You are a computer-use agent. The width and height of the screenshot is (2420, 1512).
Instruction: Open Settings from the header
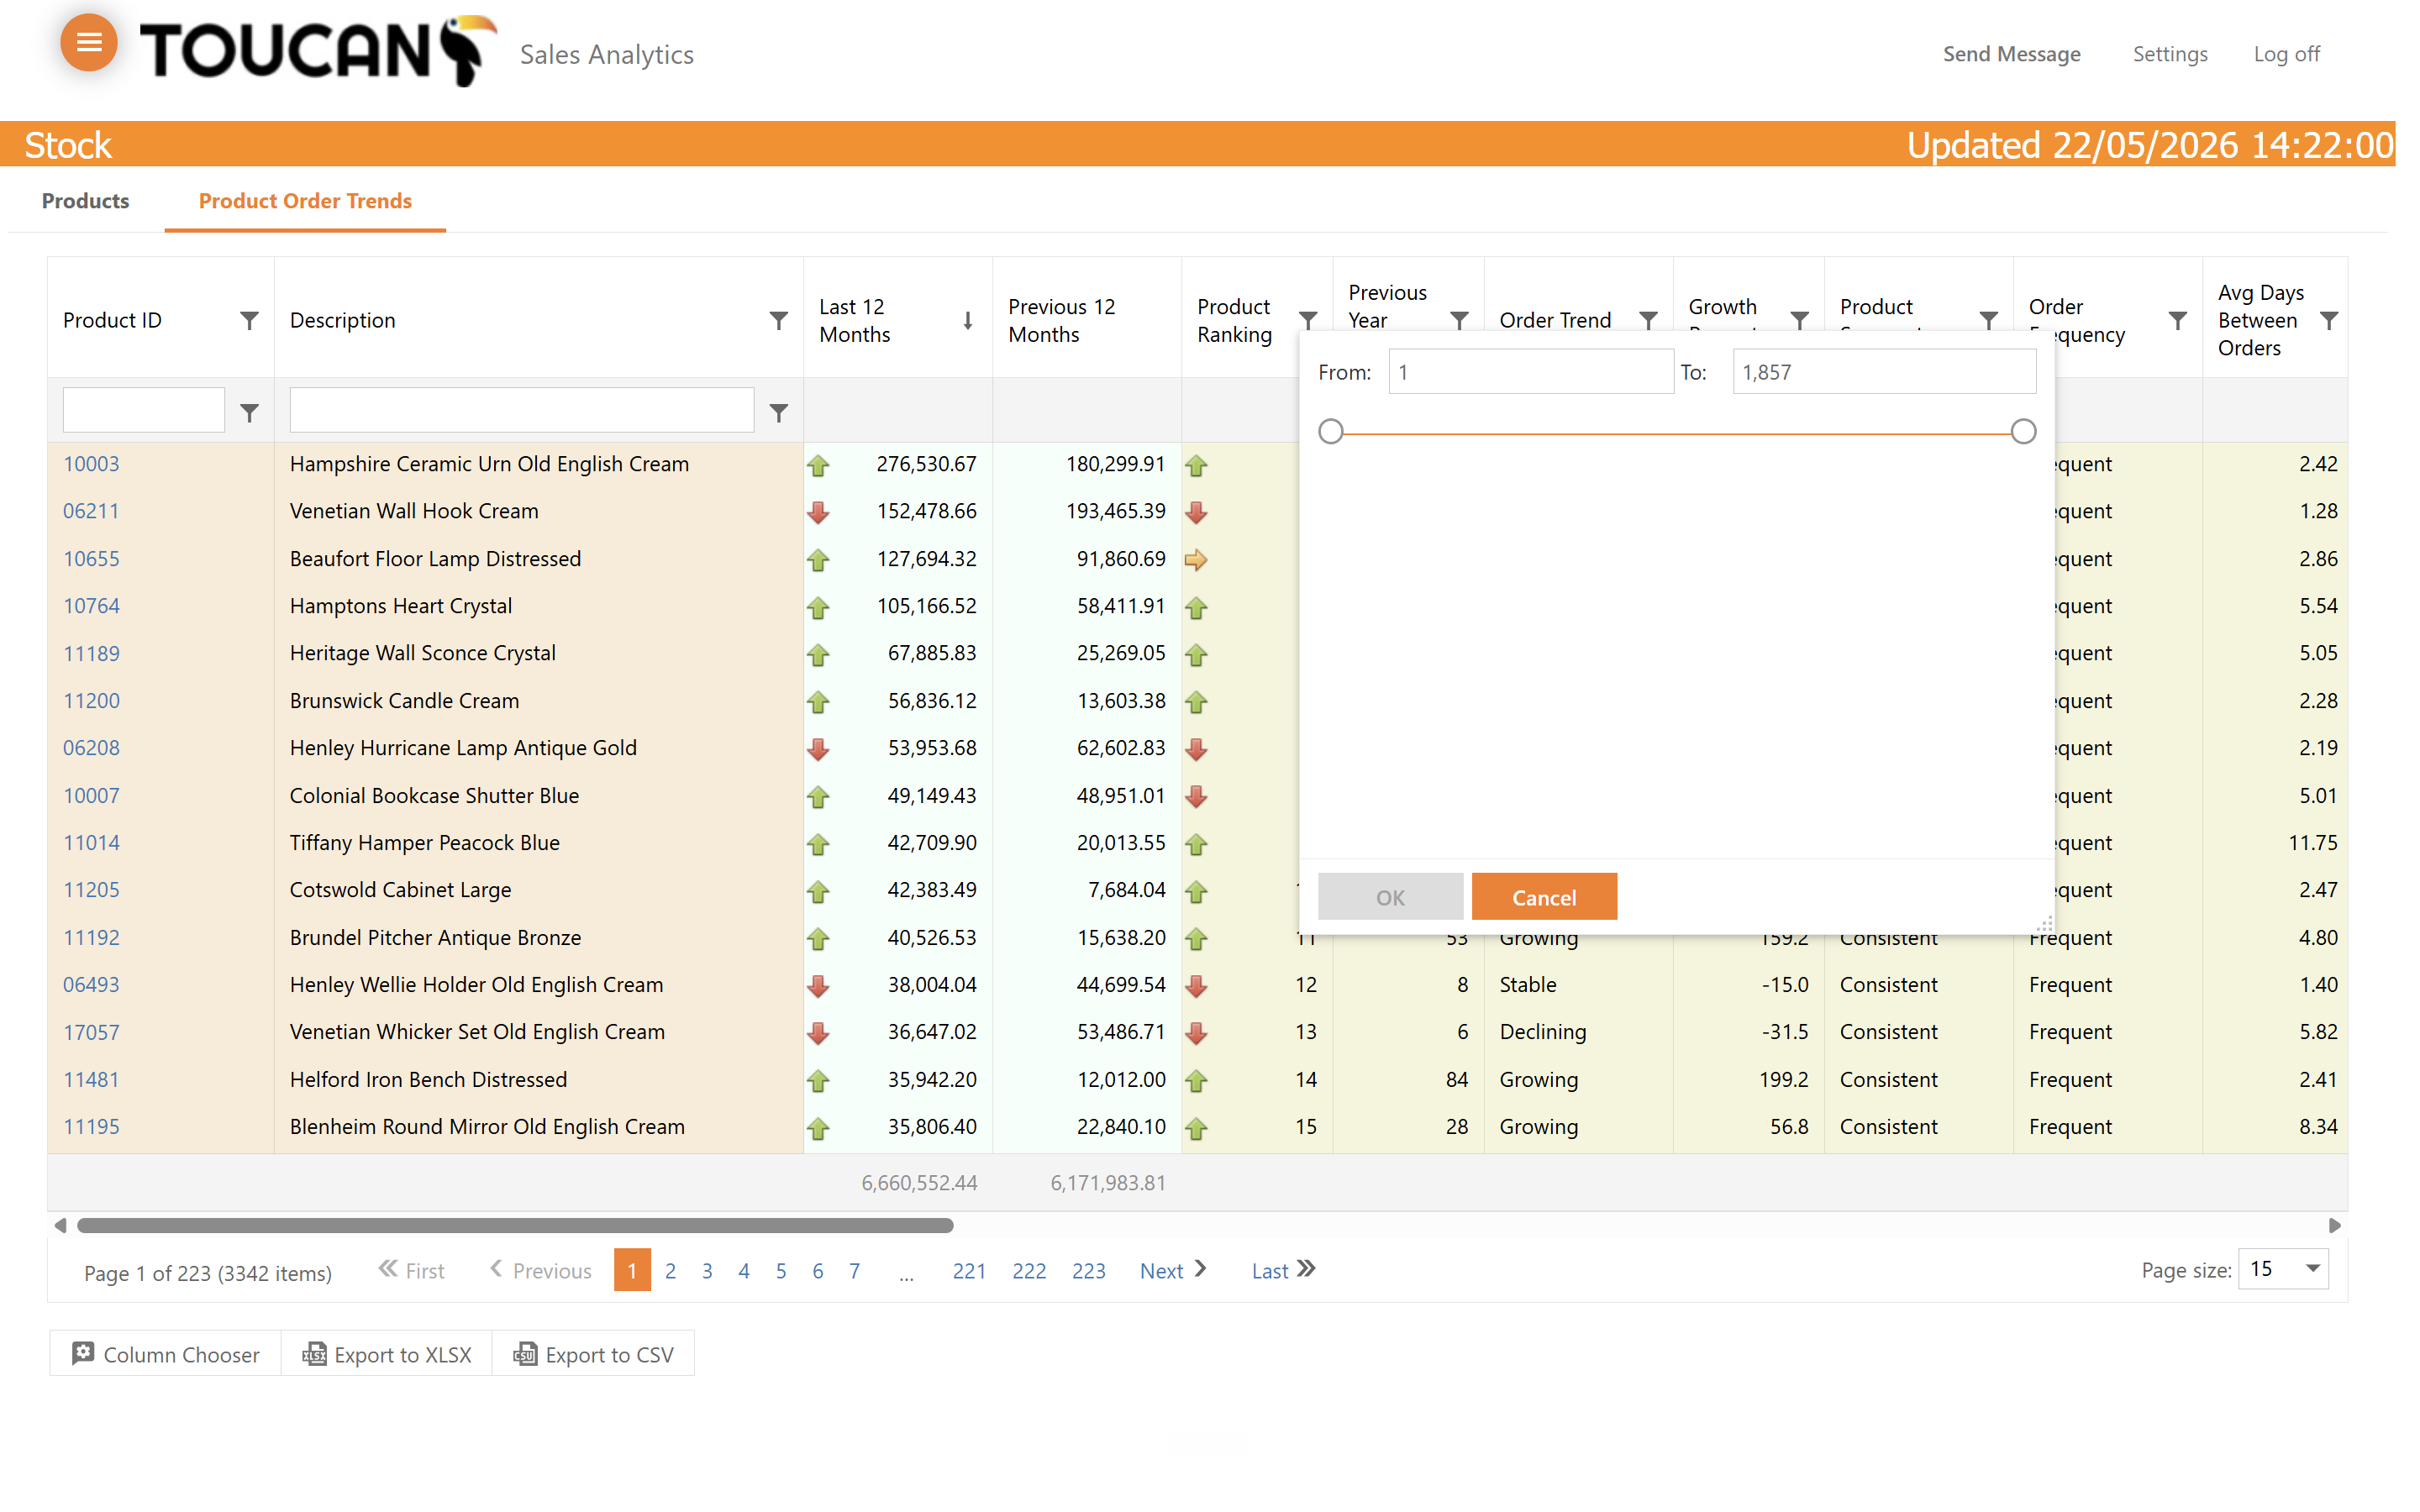[x=2170, y=54]
